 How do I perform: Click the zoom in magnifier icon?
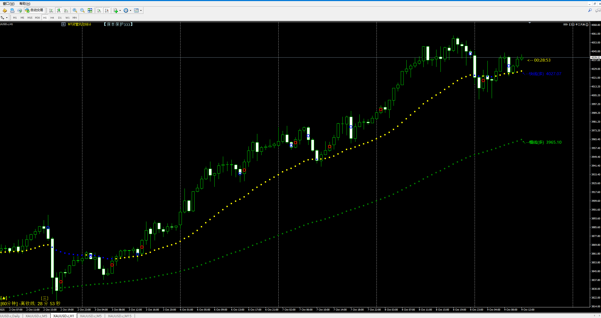click(75, 10)
